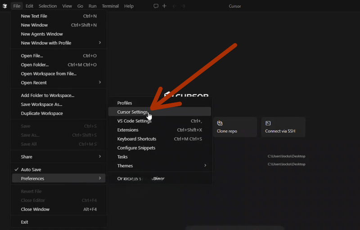This screenshot has height=230, width=360.
Task: Open the chat bubble icon in title bar
Action: pyautogui.click(x=156, y=6)
